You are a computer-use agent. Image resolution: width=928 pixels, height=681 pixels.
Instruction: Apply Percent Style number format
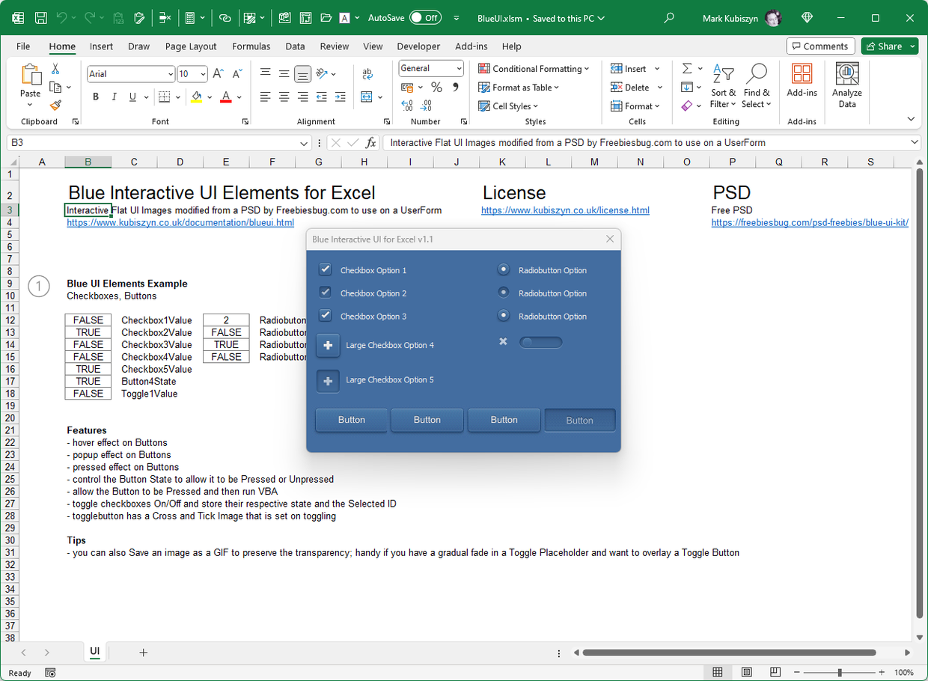point(436,88)
